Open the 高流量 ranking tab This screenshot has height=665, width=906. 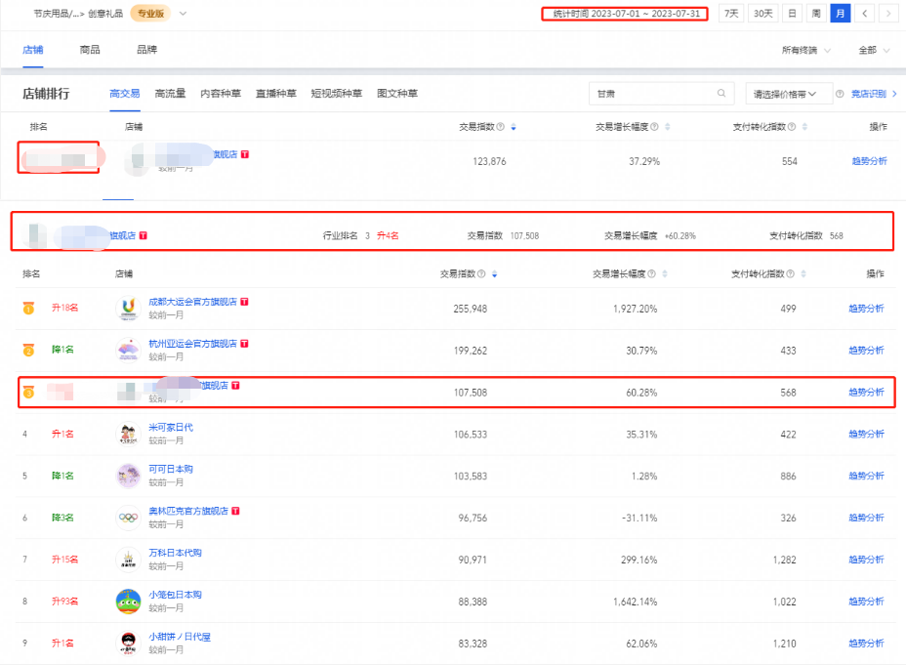[170, 94]
